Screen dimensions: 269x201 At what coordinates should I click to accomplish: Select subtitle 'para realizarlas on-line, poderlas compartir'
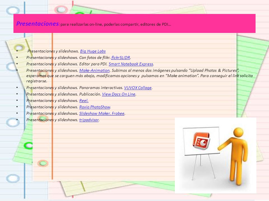click(x=100, y=25)
